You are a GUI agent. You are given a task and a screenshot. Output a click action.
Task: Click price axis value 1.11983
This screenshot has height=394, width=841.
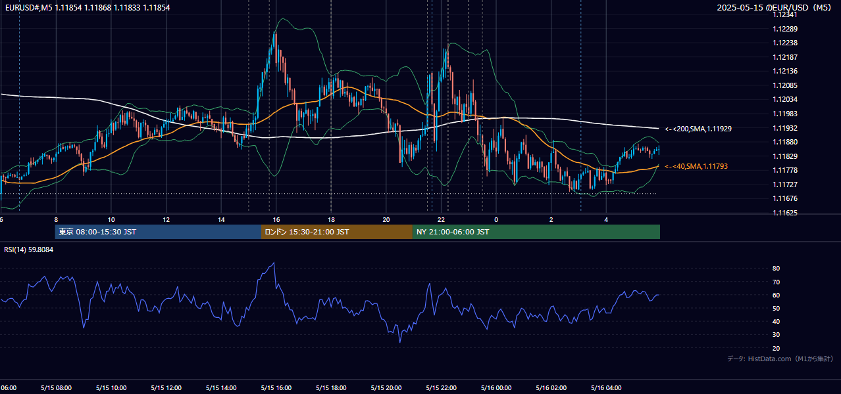[x=786, y=114]
